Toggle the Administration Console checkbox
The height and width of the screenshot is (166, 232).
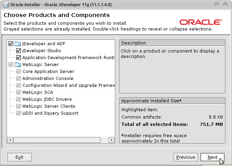(x=19, y=78)
